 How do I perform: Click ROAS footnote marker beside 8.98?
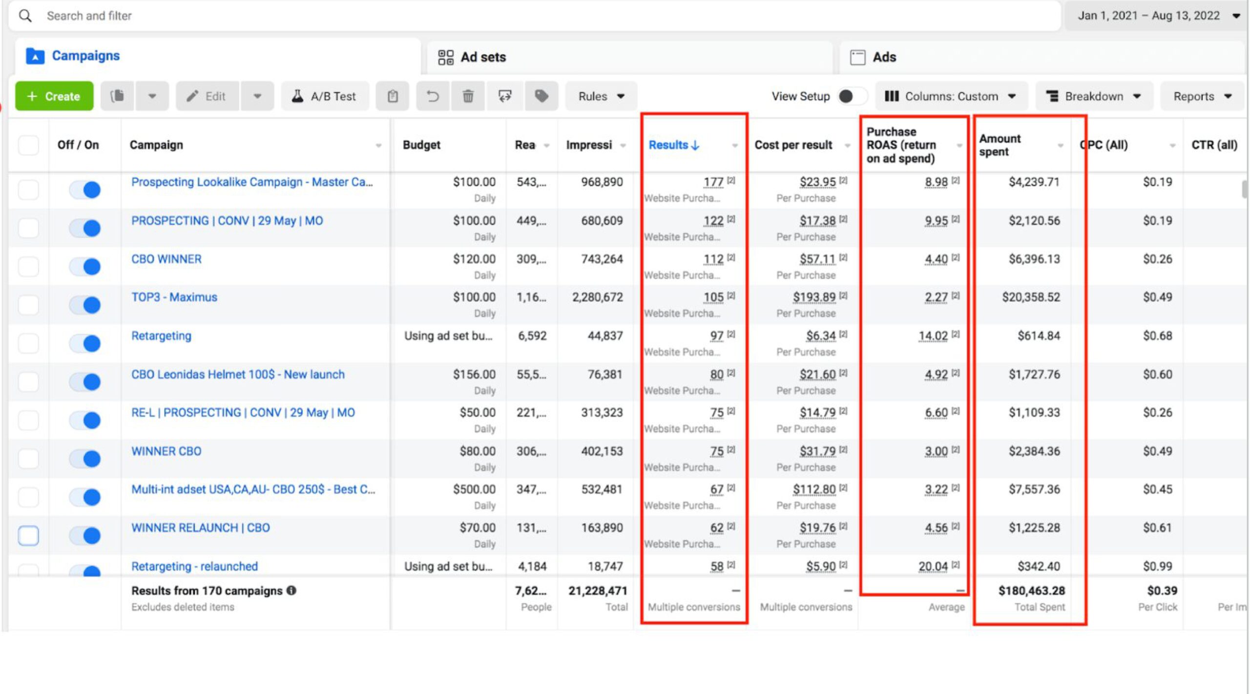[x=955, y=180]
